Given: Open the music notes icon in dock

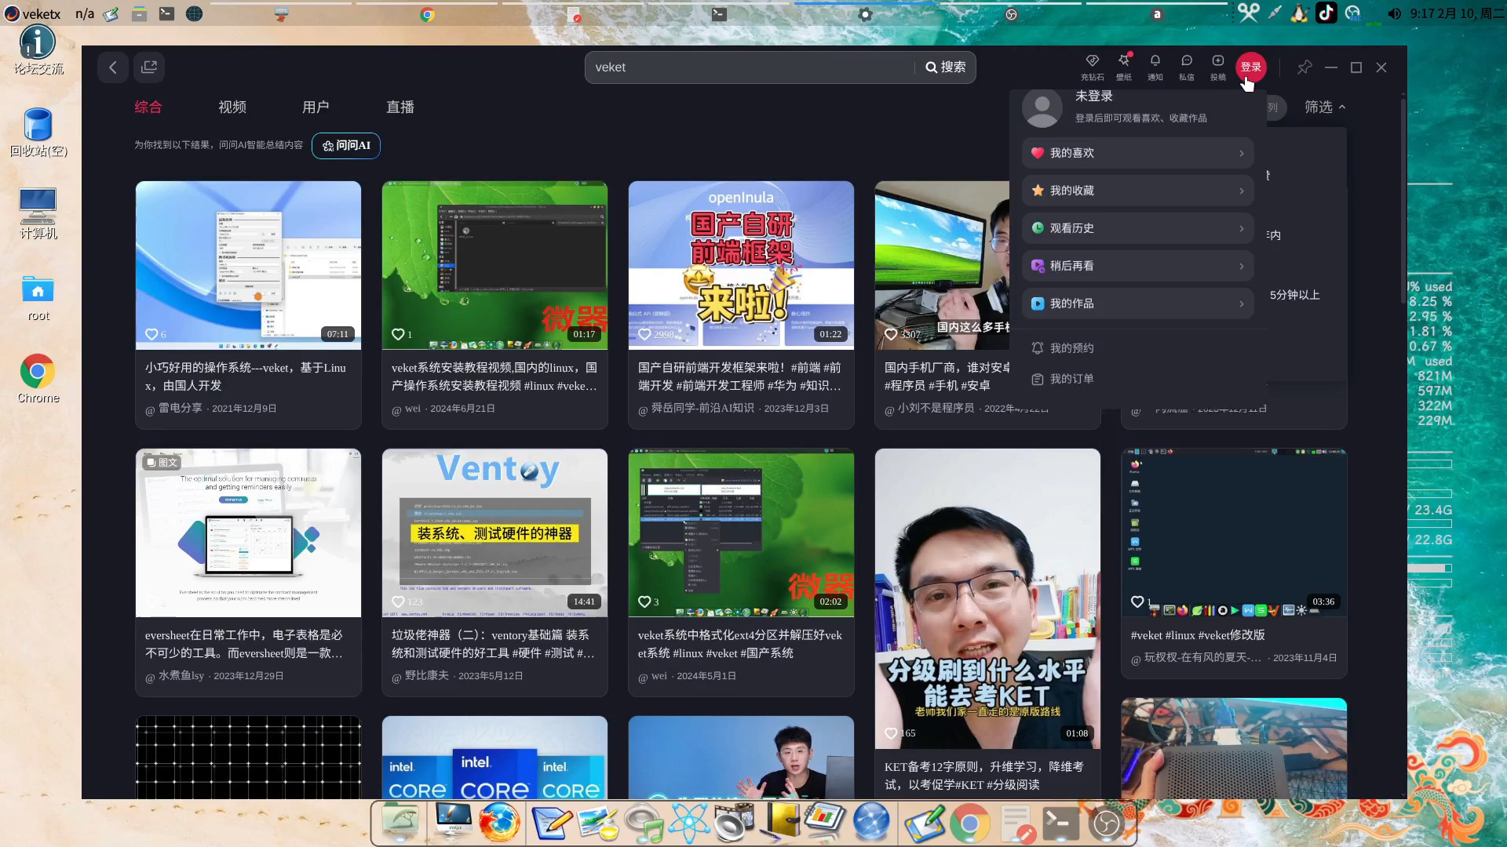Looking at the screenshot, I should pyautogui.click(x=645, y=823).
